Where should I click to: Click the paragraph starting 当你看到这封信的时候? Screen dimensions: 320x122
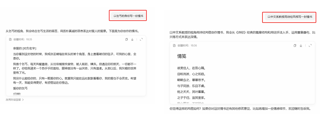75,56
